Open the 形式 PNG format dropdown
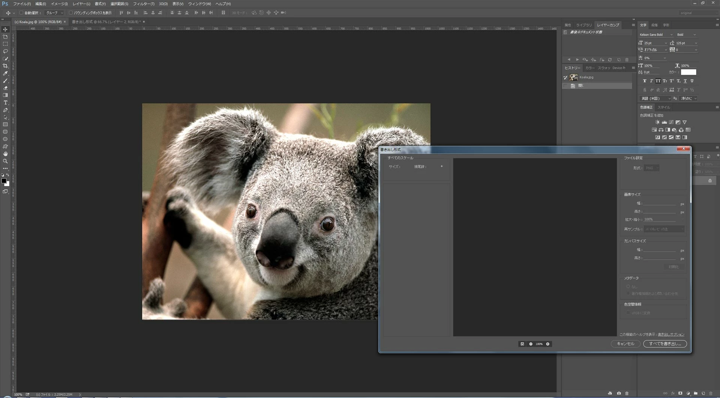The image size is (720, 398). point(652,168)
